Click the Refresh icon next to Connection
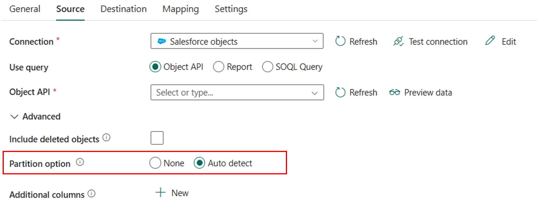The height and width of the screenshot is (211, 543). (x=340, y=41)
